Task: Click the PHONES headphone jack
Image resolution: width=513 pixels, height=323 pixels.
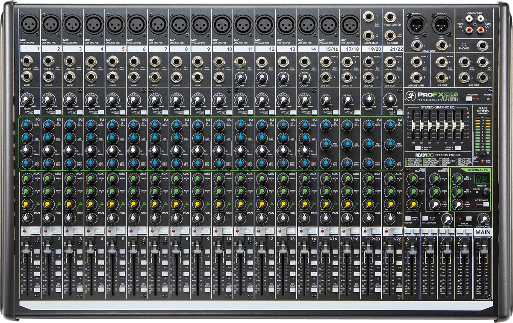Action: click(484, 45)
